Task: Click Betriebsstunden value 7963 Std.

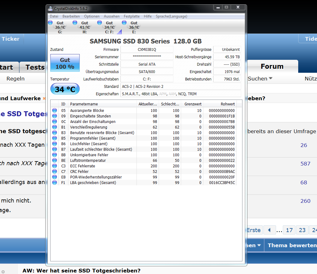Action: (227, 79)
